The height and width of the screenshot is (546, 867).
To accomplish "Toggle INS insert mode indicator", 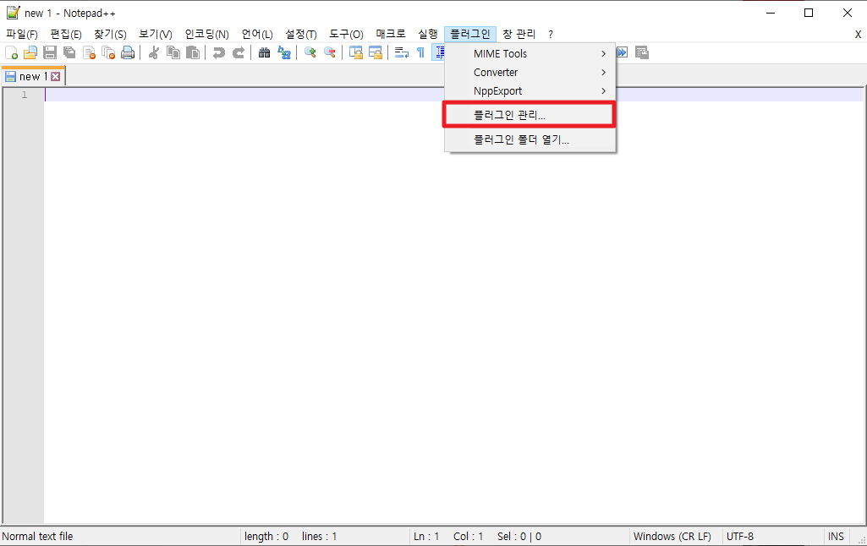I will point(836,536).
